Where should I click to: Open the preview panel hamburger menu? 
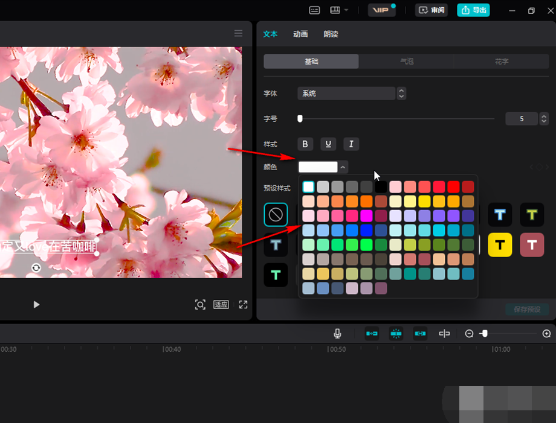click(x=238, y=33)
